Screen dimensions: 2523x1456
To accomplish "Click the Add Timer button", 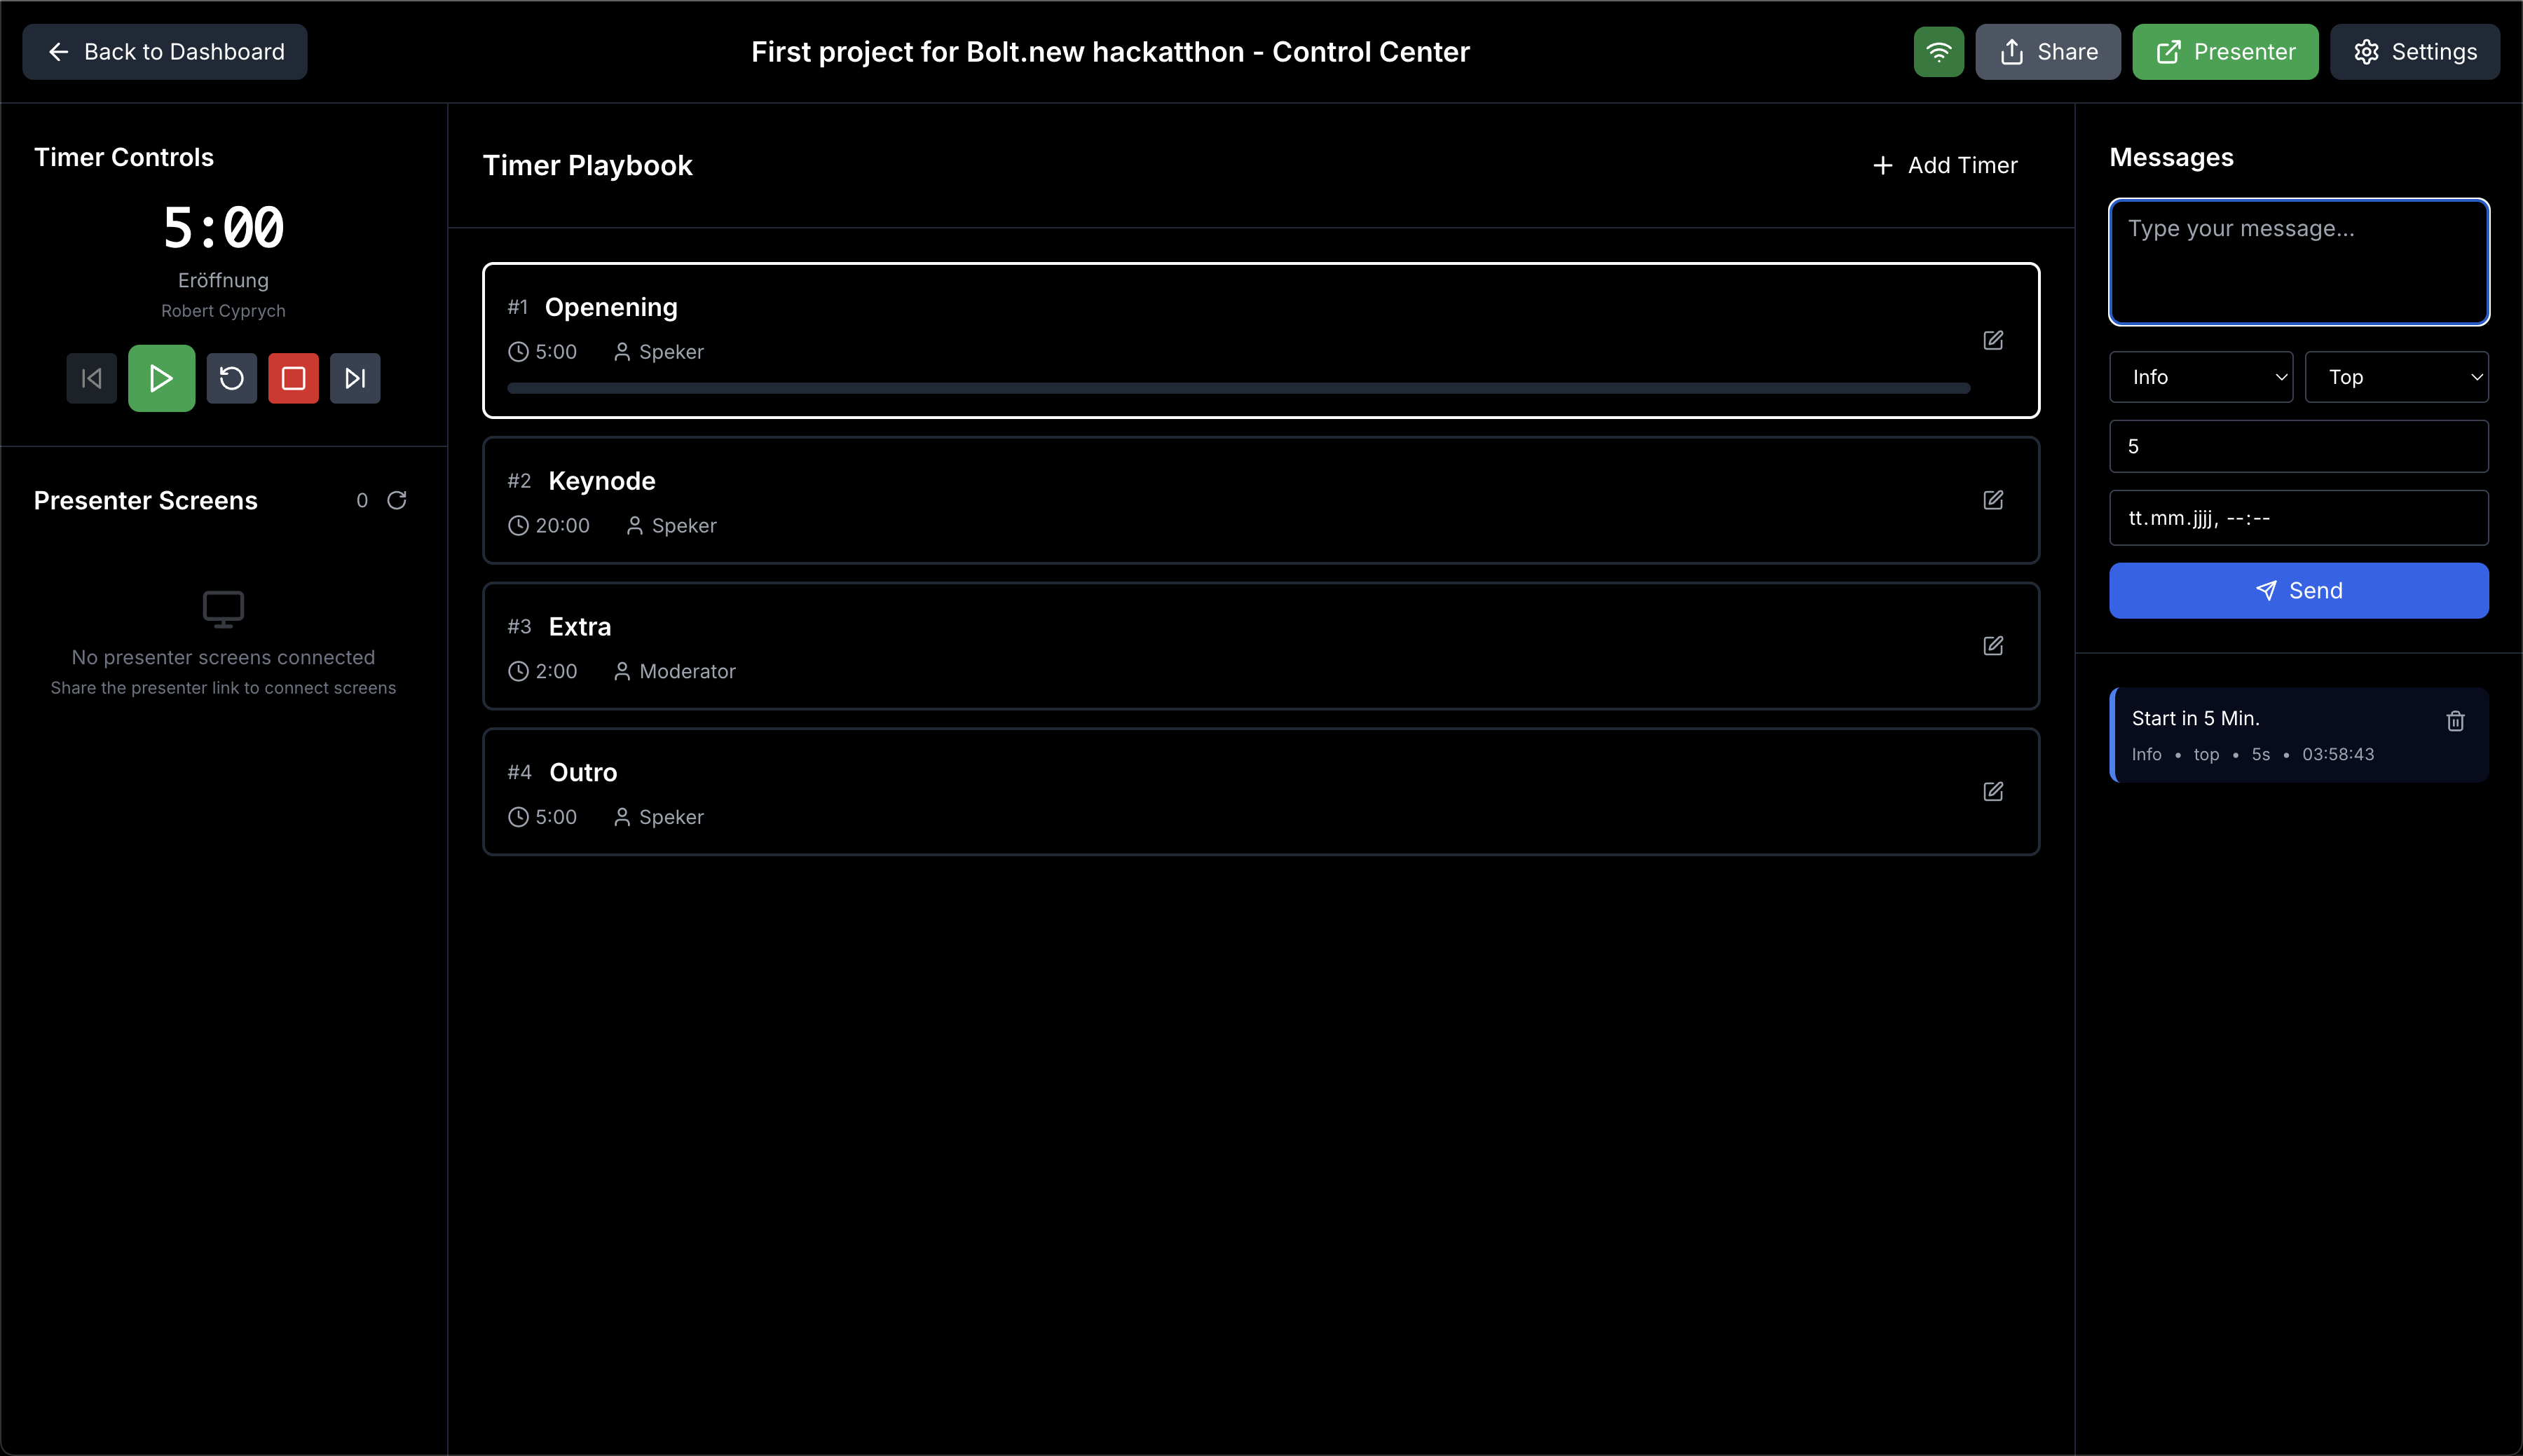I will [x=1945, y=165].
